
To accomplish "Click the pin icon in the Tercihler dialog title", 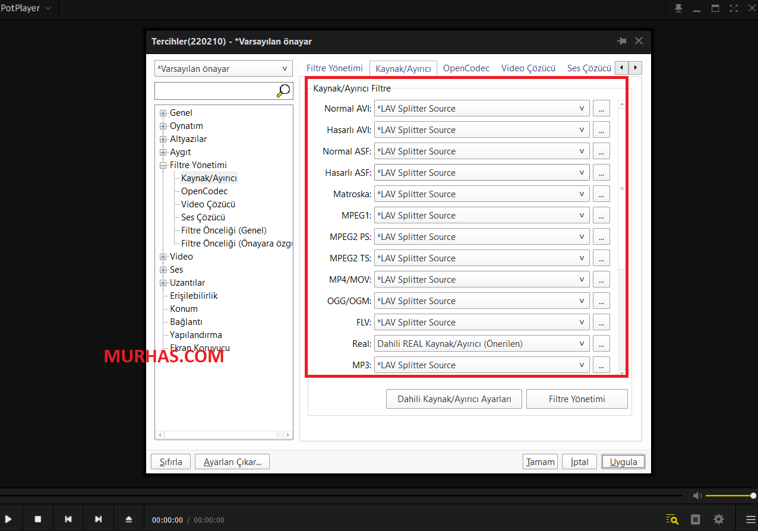I will [622, 41].
